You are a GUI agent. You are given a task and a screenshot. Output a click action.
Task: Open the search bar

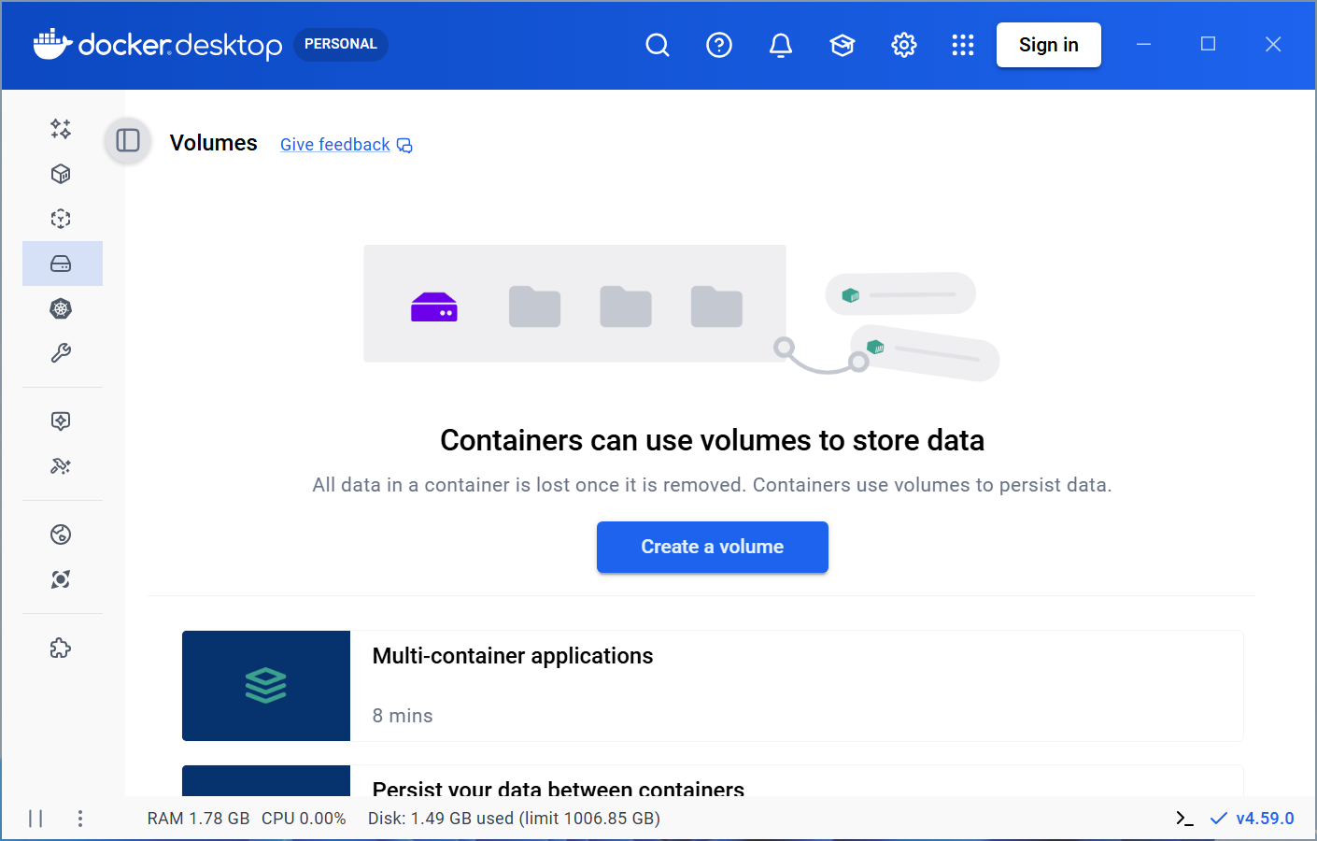coord(658,44)
